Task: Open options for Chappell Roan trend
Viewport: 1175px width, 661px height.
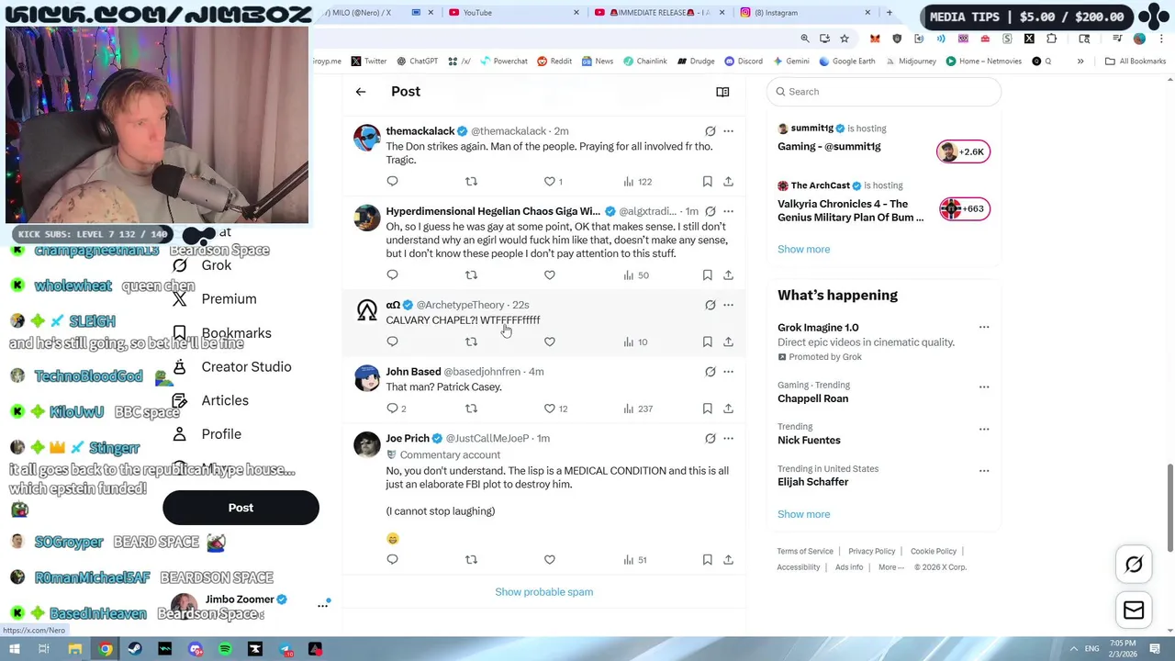Action: (984, 387)
